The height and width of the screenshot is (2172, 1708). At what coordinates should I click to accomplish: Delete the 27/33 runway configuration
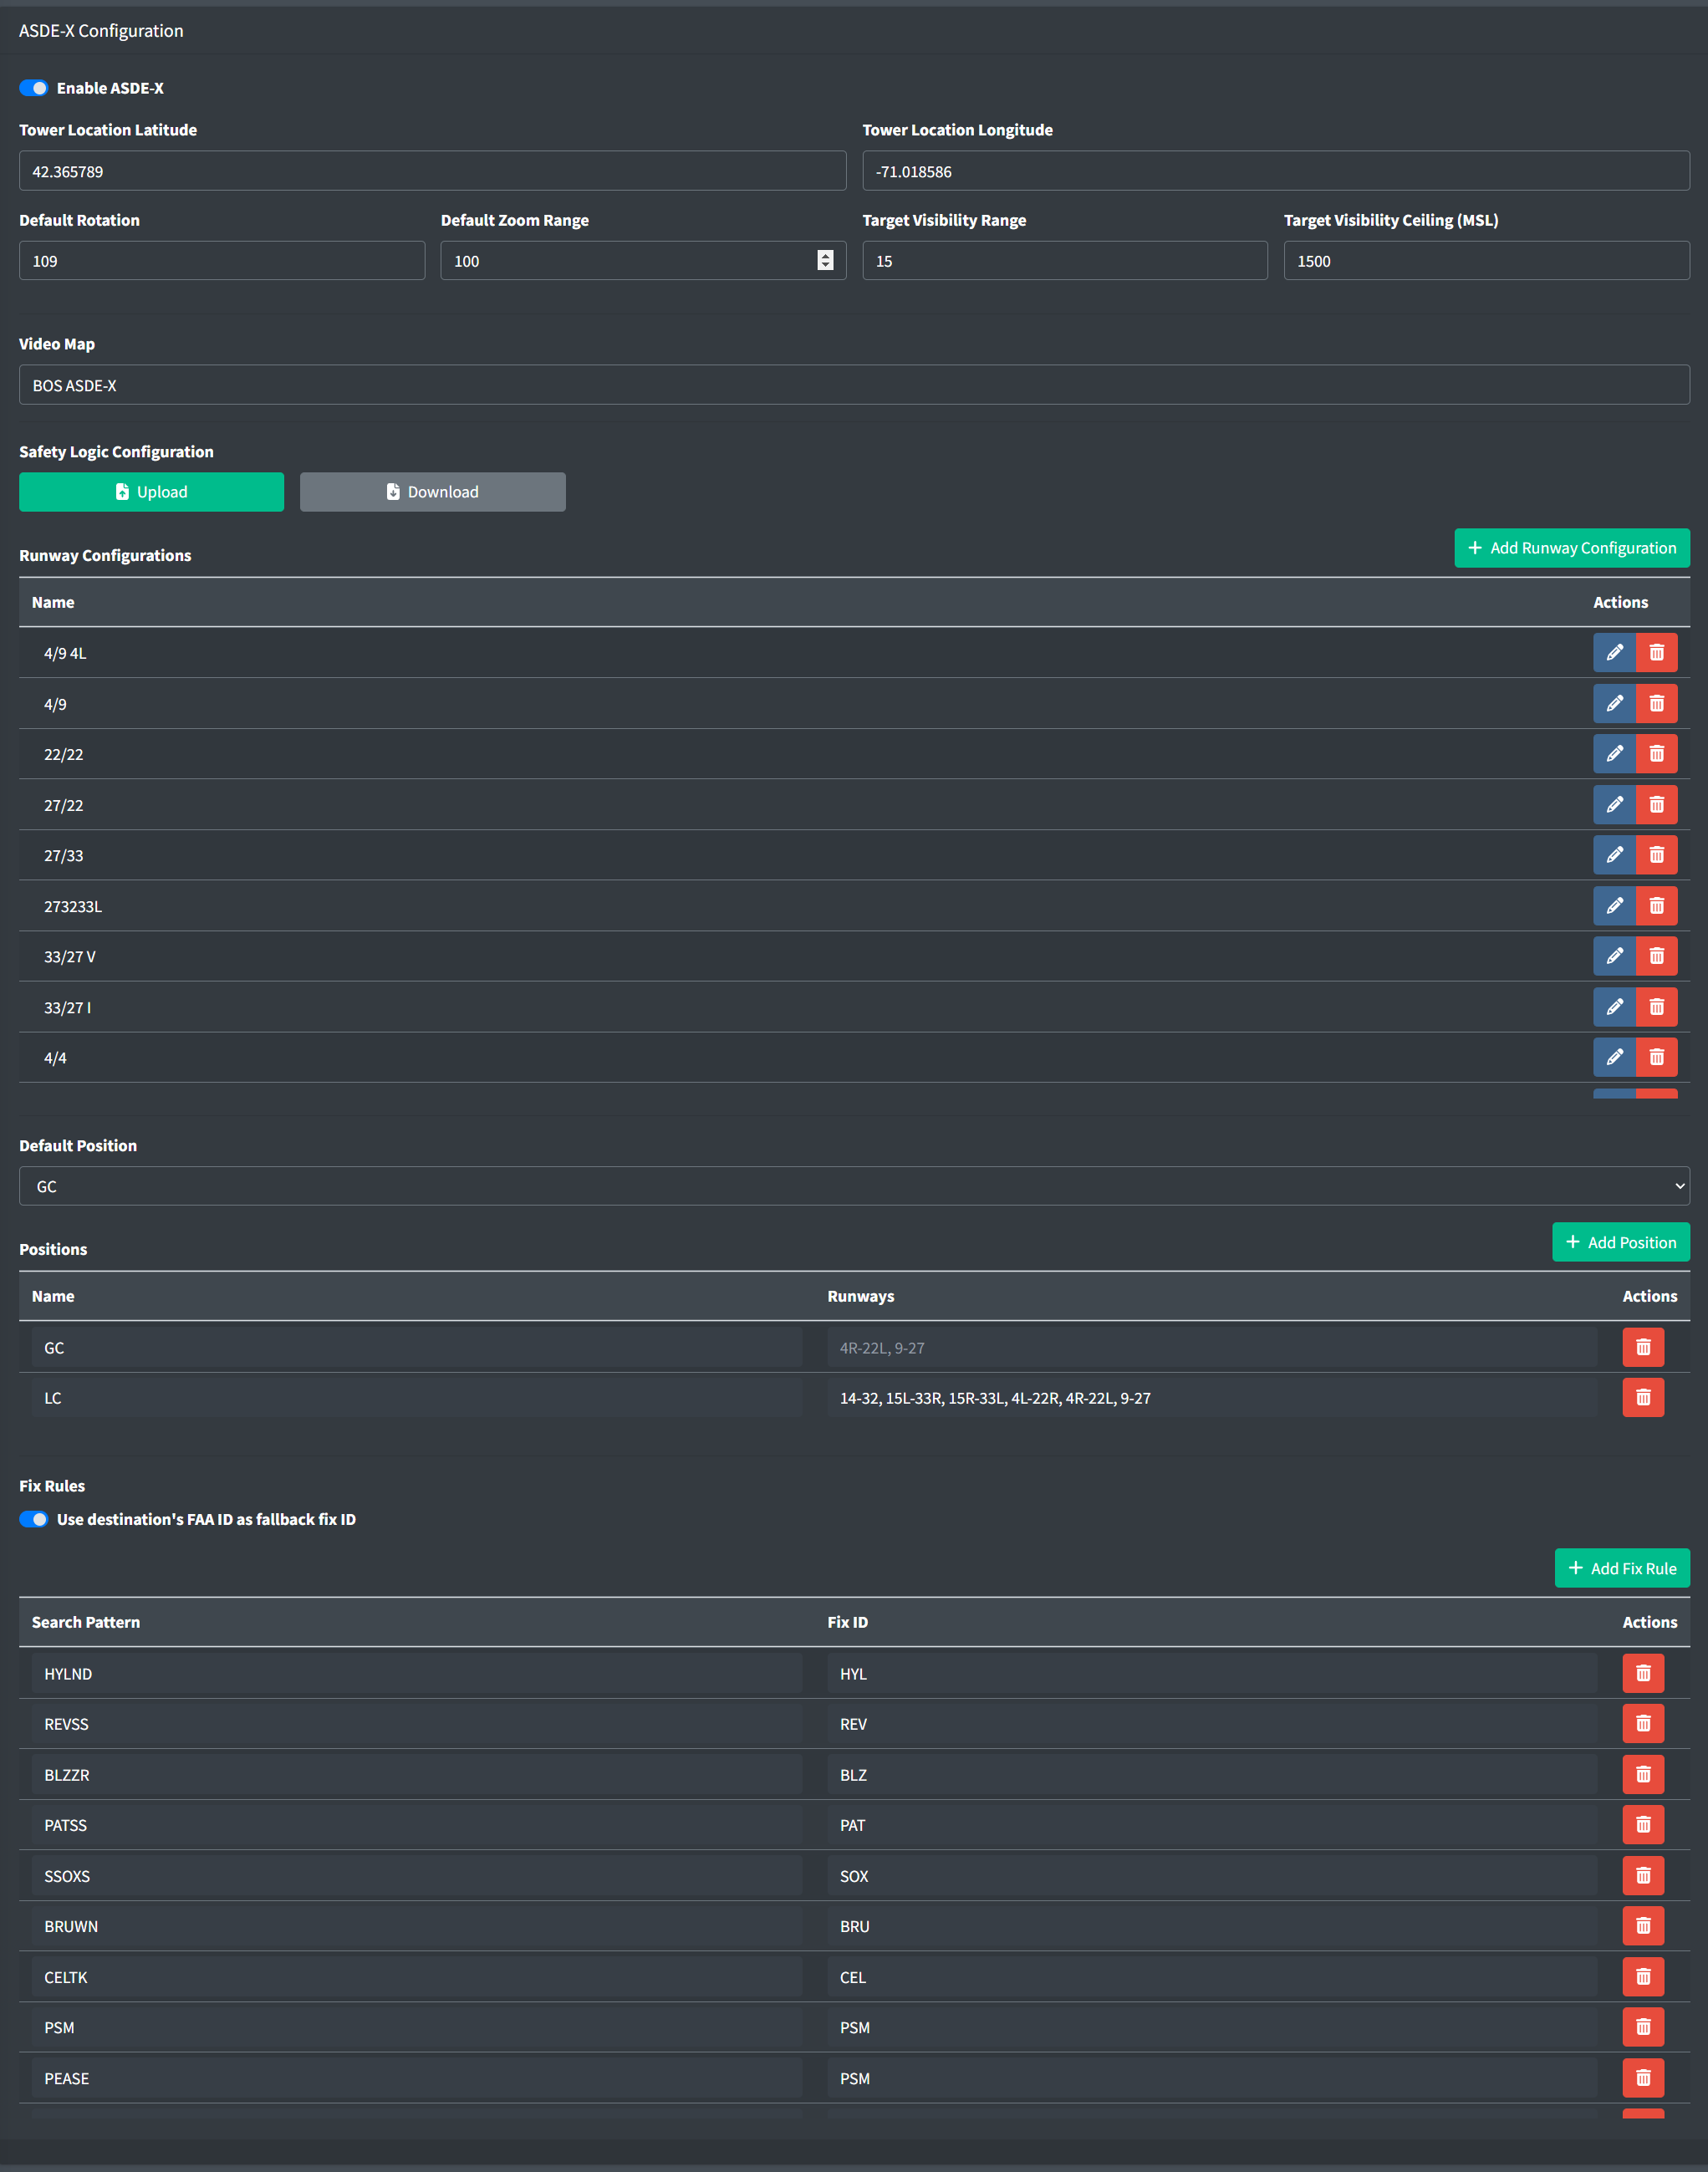coord(1656,854)
